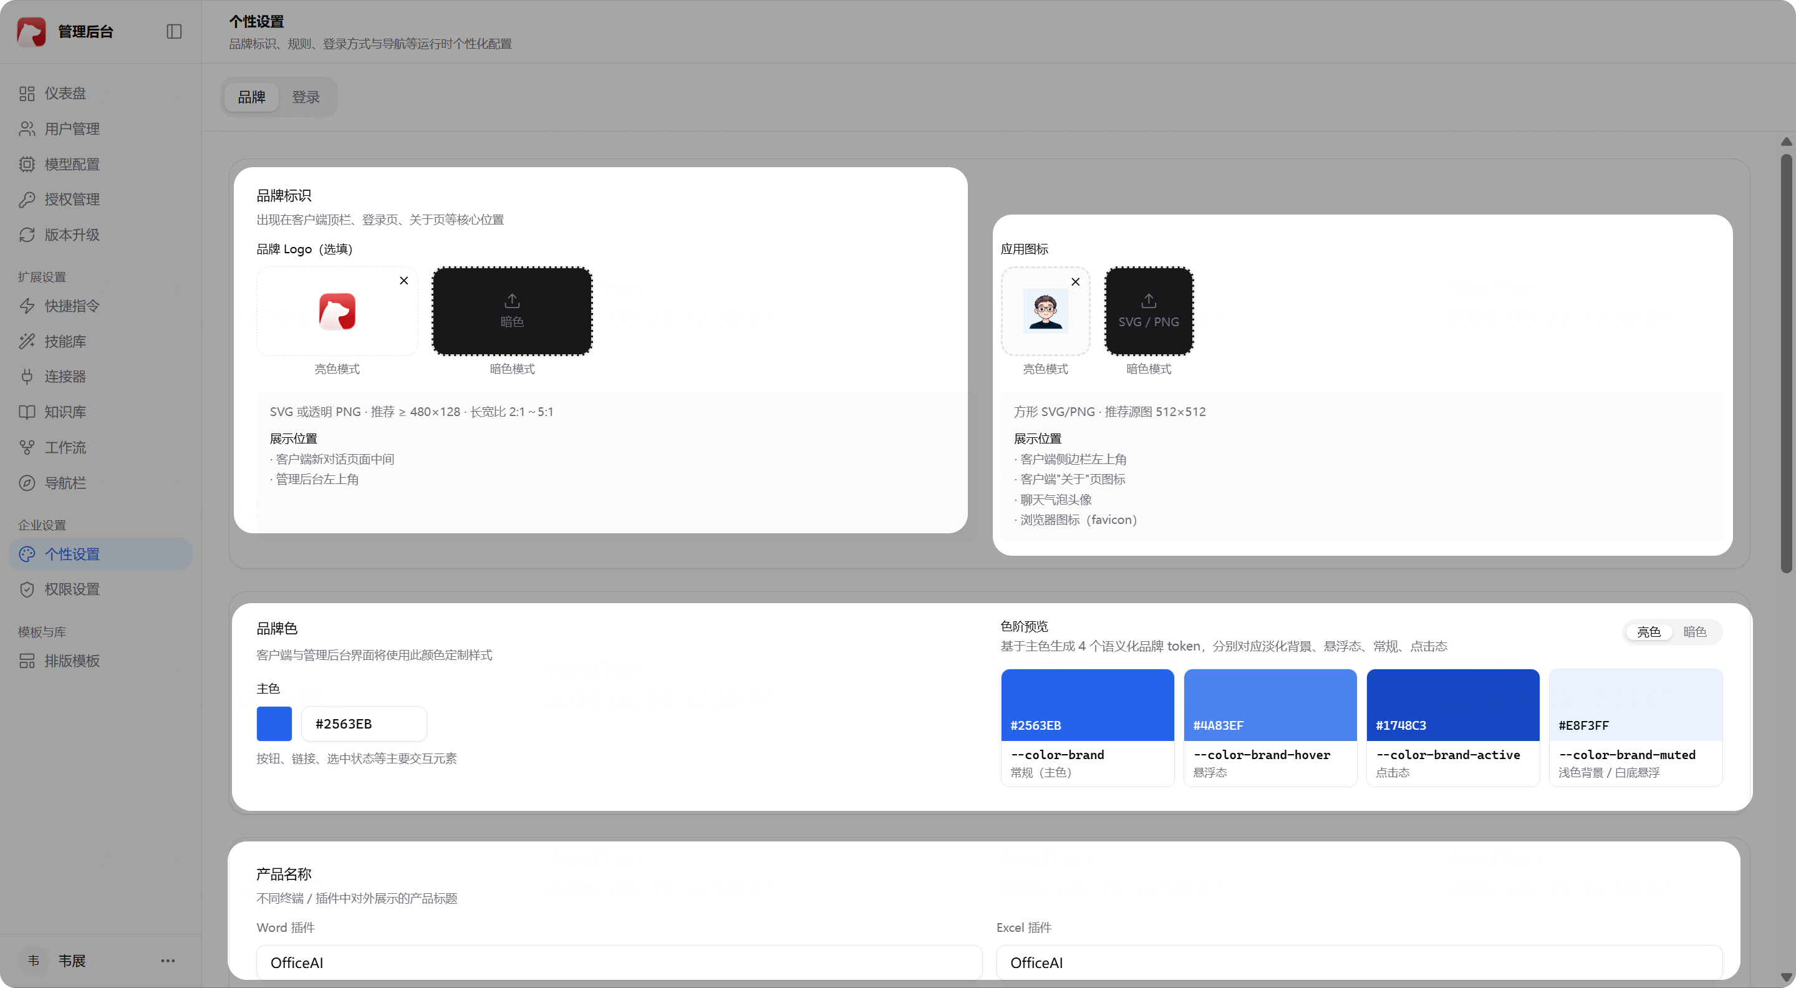Click the 韦展 user name

tap(72, 961)
